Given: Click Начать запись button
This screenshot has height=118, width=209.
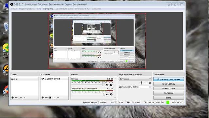Looking at the screenshot, I should pos(169,84).
